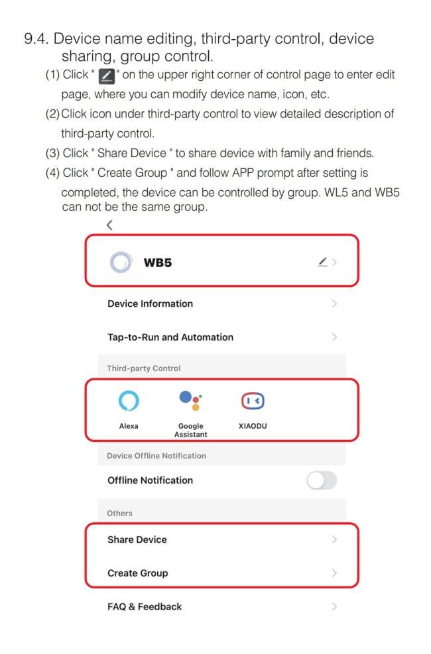
Task: Tap the back arrow above WB5
Action: tap(109, 225)
